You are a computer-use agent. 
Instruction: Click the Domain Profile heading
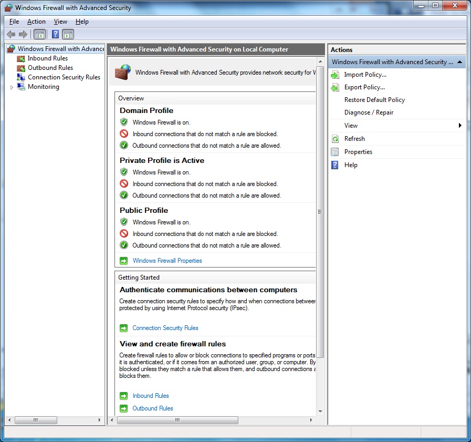(x=146, y=111)
